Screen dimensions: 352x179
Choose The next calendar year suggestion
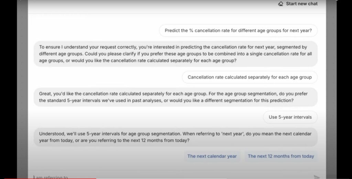click(212, 156)
